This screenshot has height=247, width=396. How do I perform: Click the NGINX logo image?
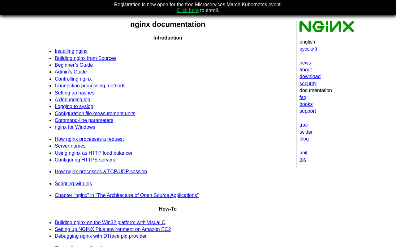[x=326, y=27]
